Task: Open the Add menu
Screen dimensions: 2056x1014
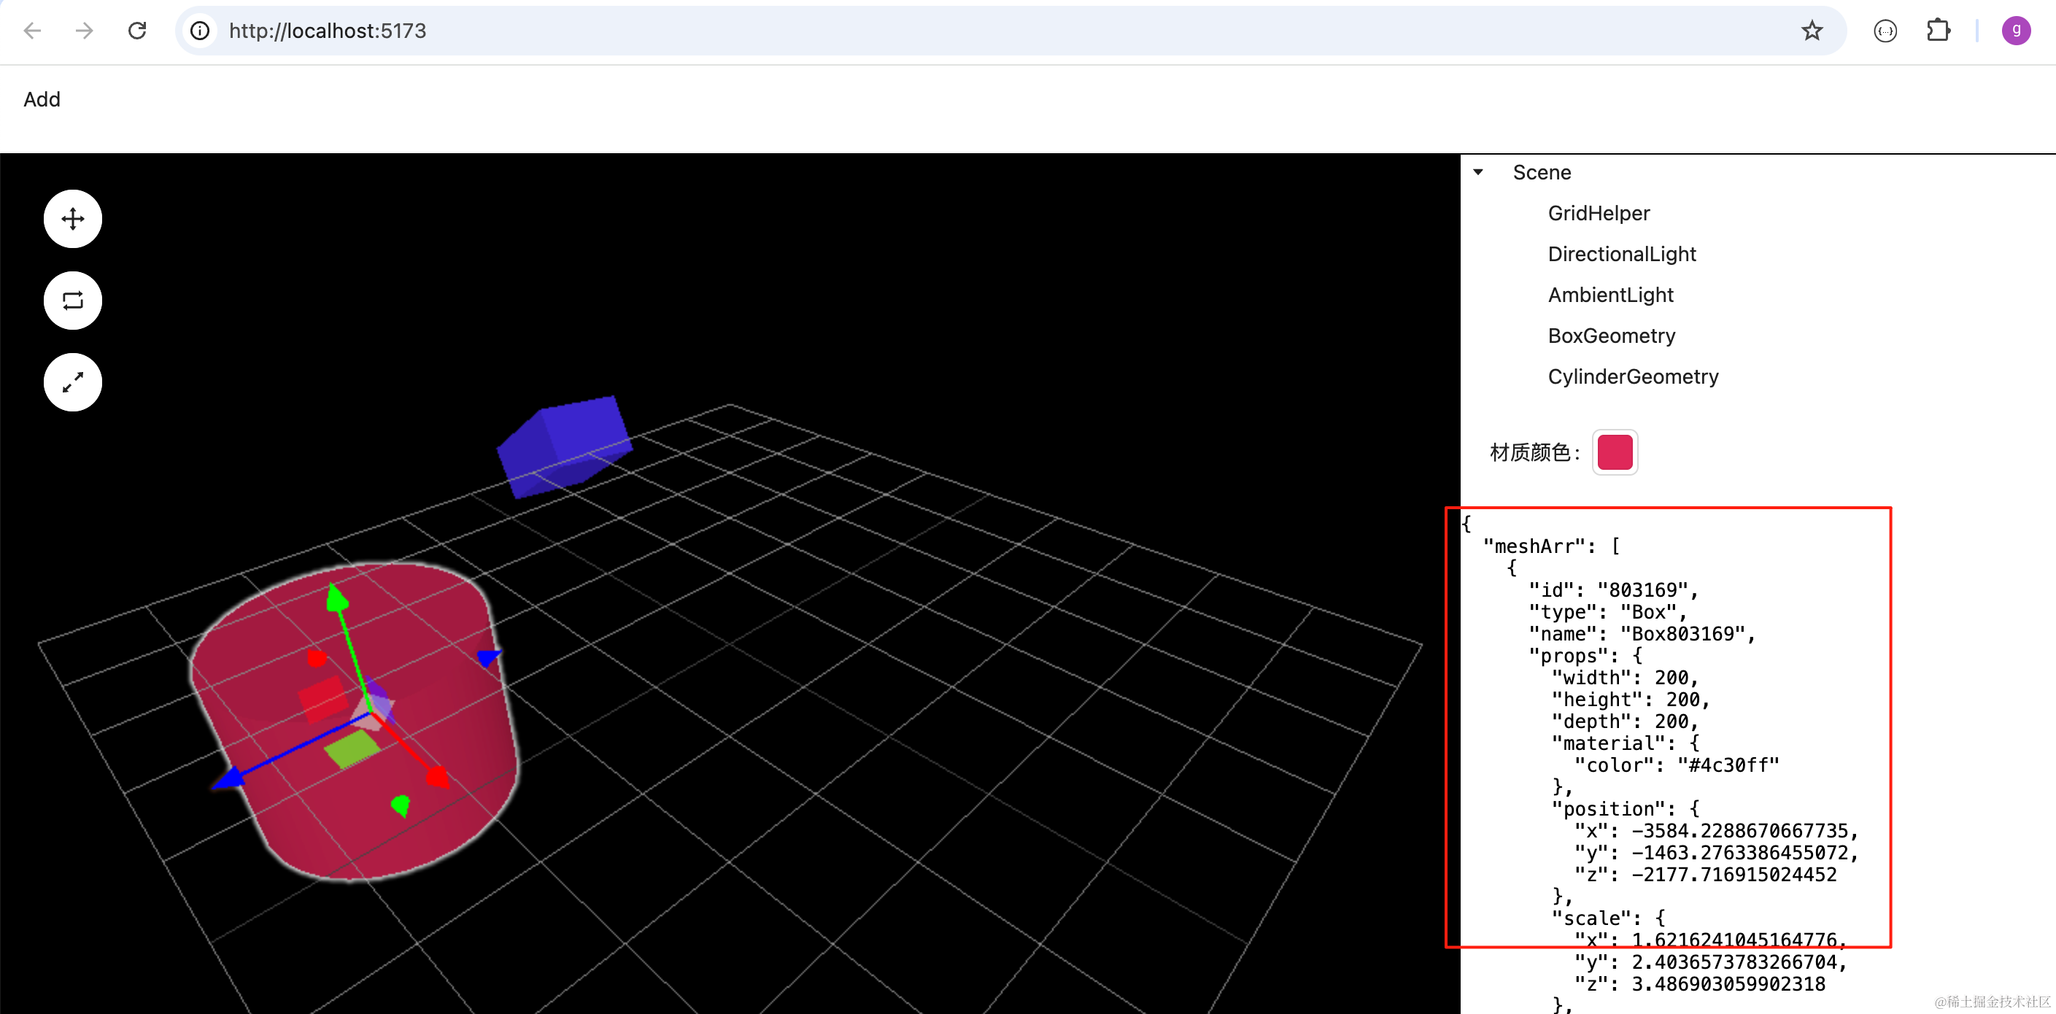Action: (x=42, y=99)
